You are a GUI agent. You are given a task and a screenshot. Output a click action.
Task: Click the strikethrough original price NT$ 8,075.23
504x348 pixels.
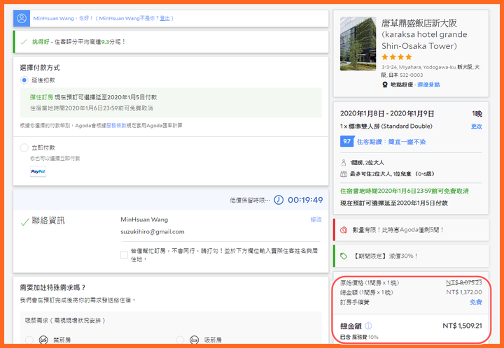point(464,282)
